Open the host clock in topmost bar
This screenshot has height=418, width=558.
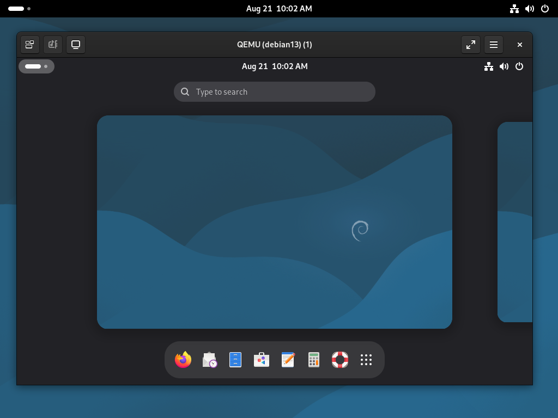(279, 9)
